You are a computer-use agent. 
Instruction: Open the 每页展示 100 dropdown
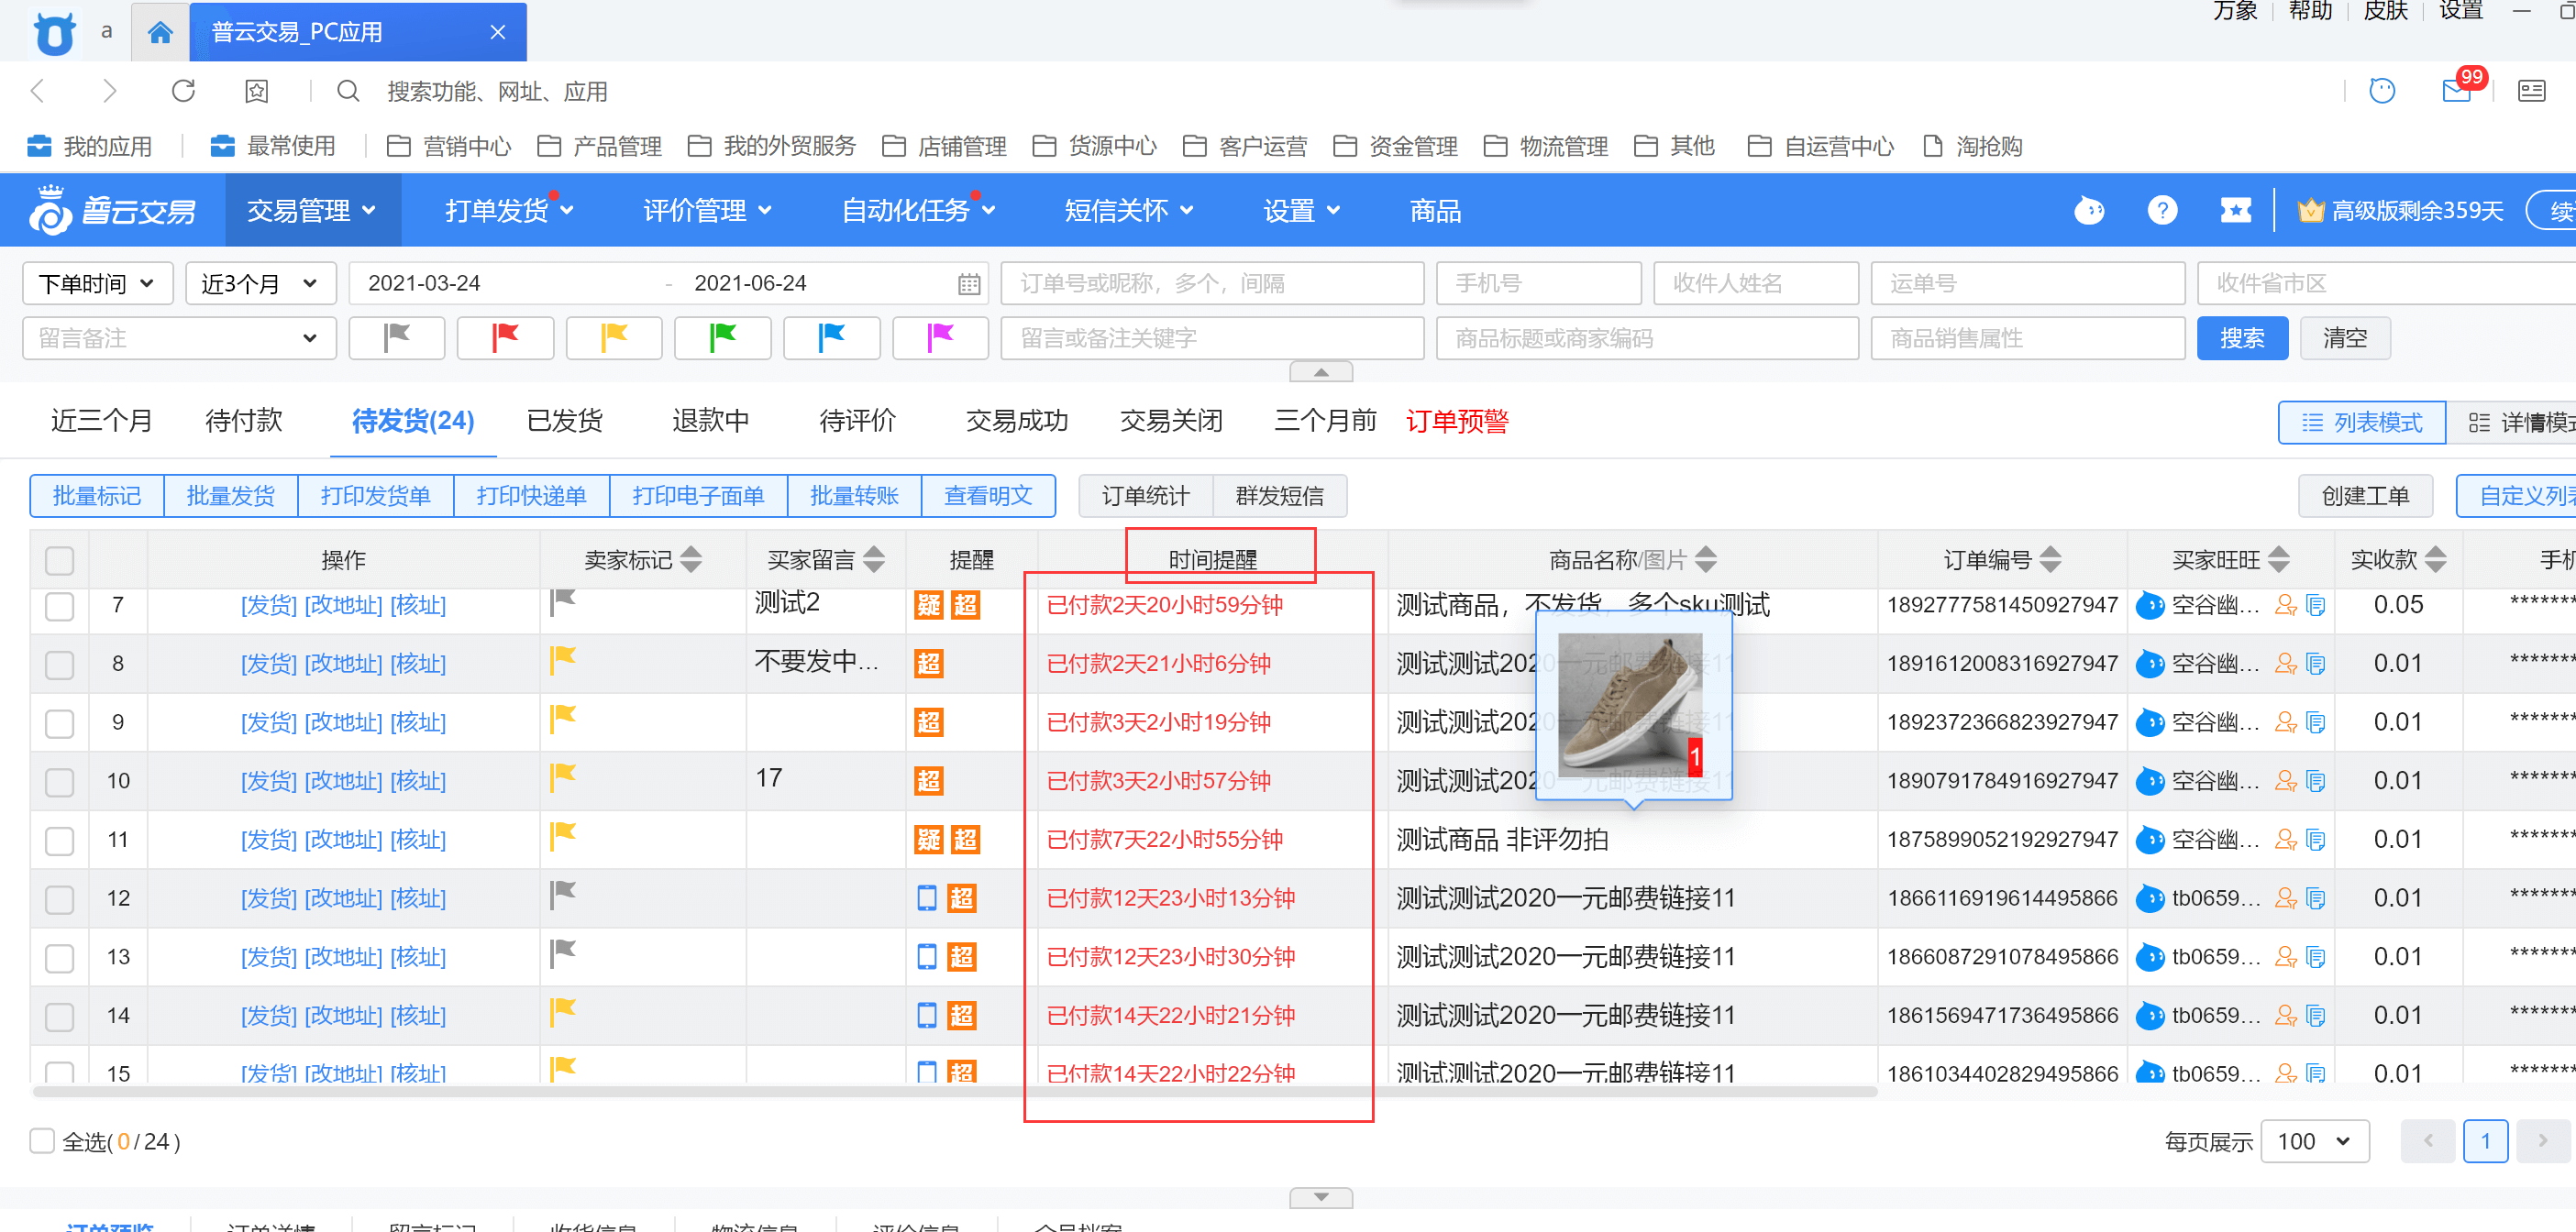click(x=2314, y=1140)
